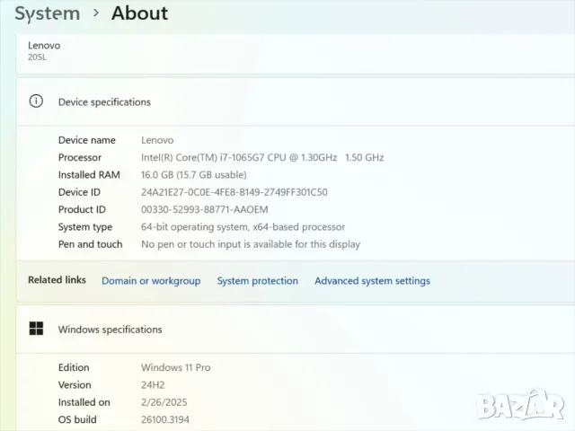Image resolution: width=575 pixels, height=431 pixels.
Task: Click the OS build number 26100.3194
Action: [x=165, y=419]
